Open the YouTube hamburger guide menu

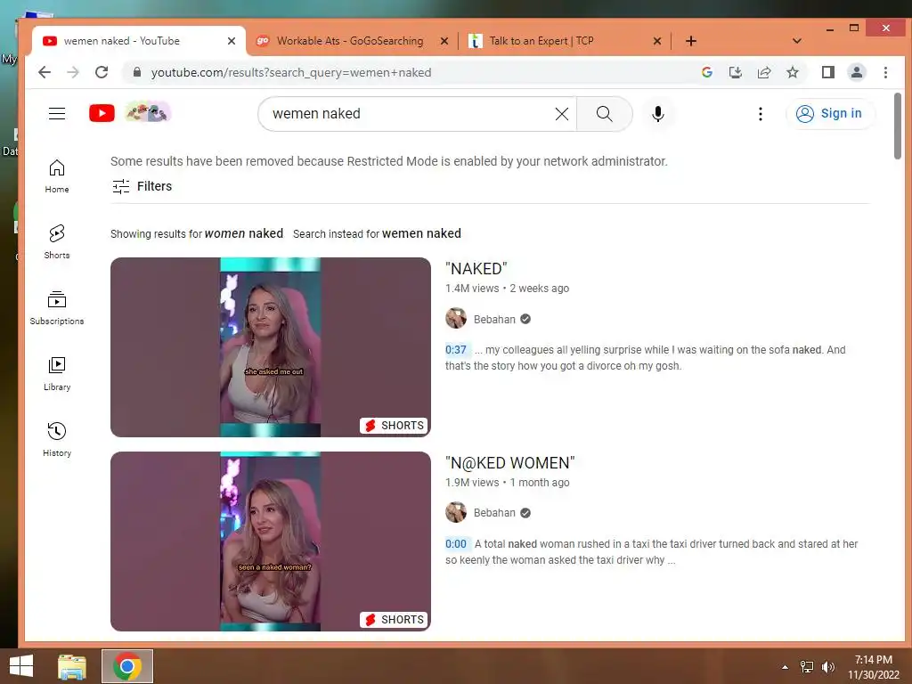[x=57, y=113]
